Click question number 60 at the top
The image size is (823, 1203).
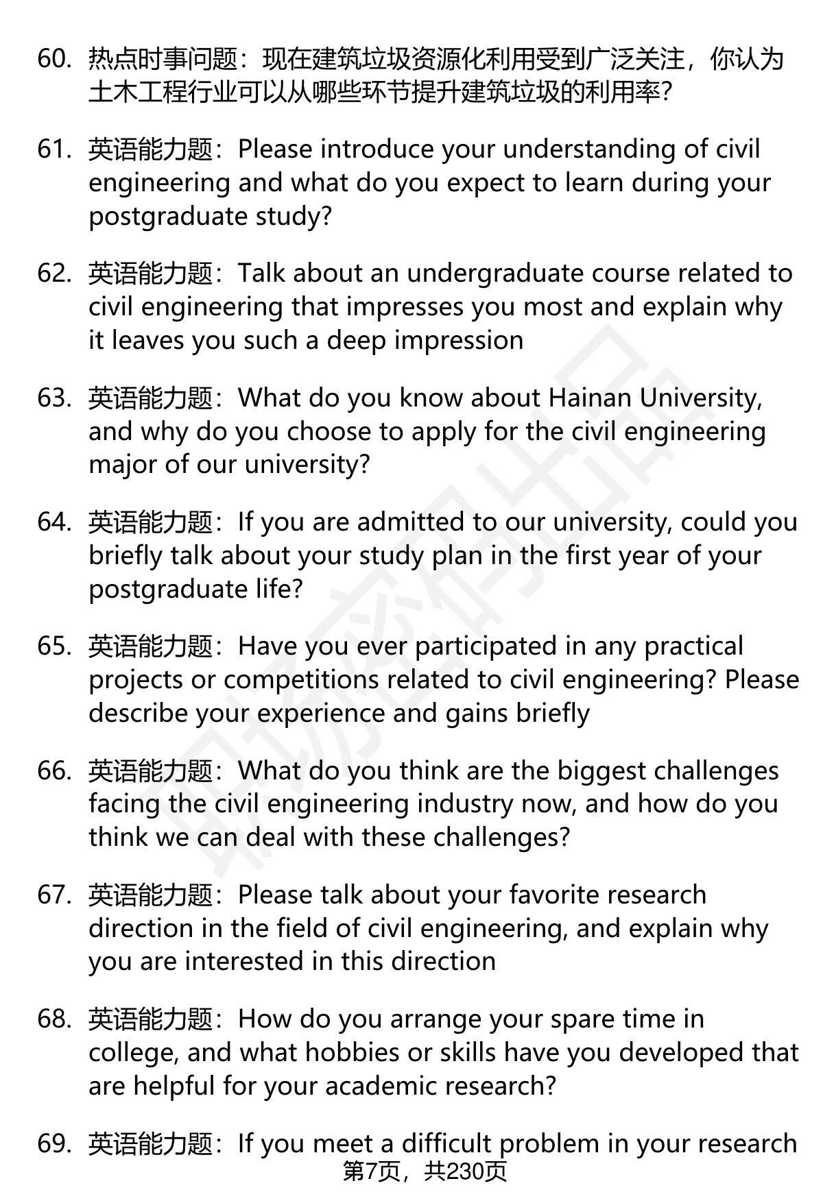coord(55,60)
